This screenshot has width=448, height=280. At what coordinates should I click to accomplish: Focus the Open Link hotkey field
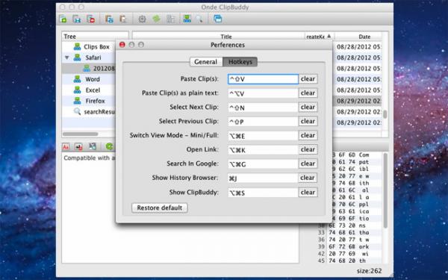(x=263, y=150)
